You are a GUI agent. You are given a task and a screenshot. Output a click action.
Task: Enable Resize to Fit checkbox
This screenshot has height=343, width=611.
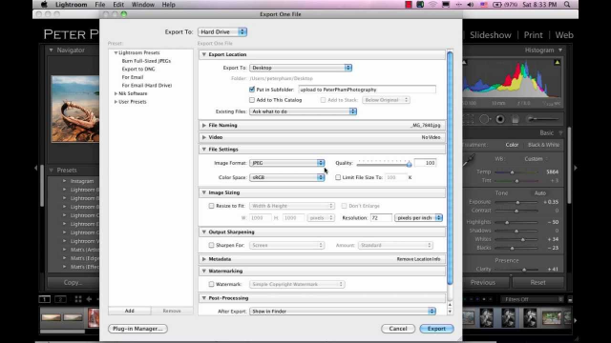[x=211, y=206]
